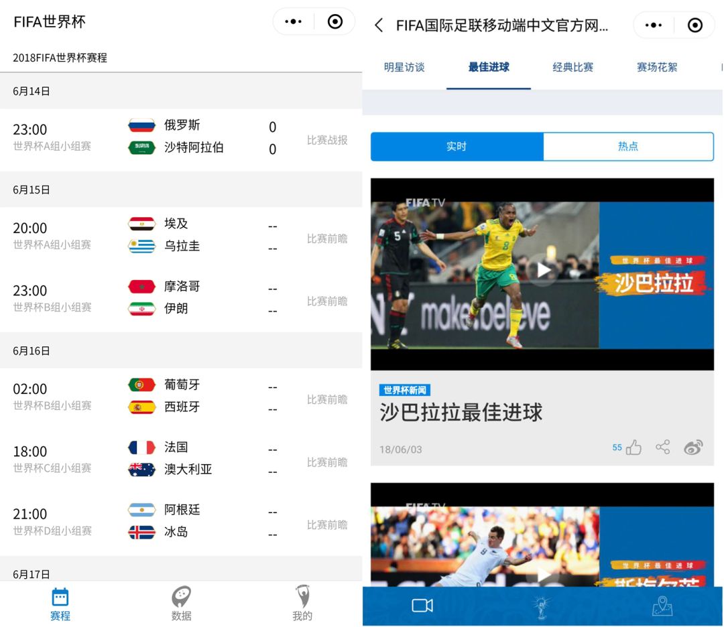The width and height of the screenshot is (724, 627).
Task: Tap the back arrow on FIFA official page
Action: click(x=377, y=25)
